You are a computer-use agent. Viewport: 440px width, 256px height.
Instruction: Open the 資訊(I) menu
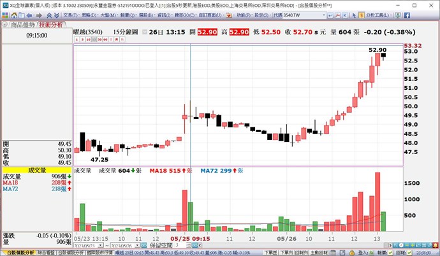coord(164,15)
